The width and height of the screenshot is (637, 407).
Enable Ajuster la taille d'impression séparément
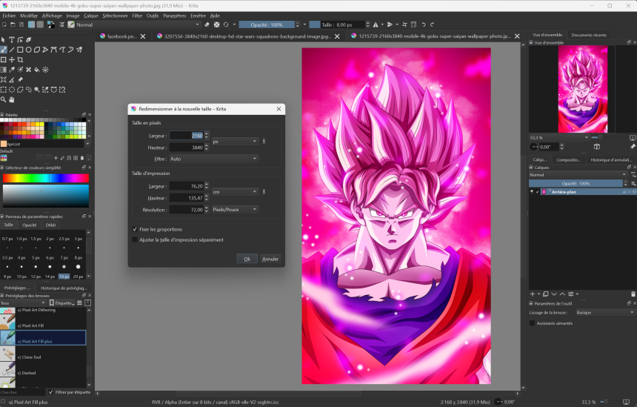135,239
